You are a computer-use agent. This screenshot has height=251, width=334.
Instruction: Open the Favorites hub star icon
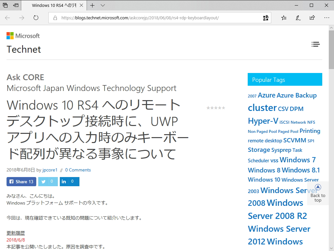[x=284, y=18]
